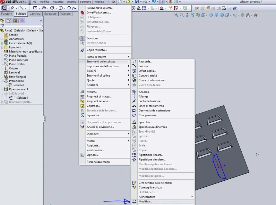Click the Curva di intersezione icon
Screen dimensions: 276x205
134,80
